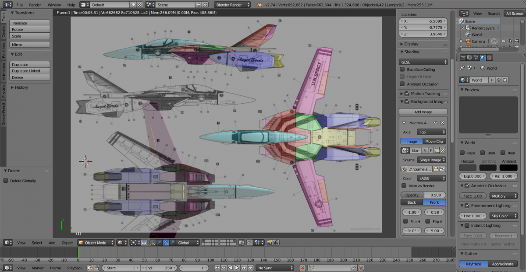The image size is (526, 272).
Task: Open GLSL shading dropdown
Action: coord(423,62)
